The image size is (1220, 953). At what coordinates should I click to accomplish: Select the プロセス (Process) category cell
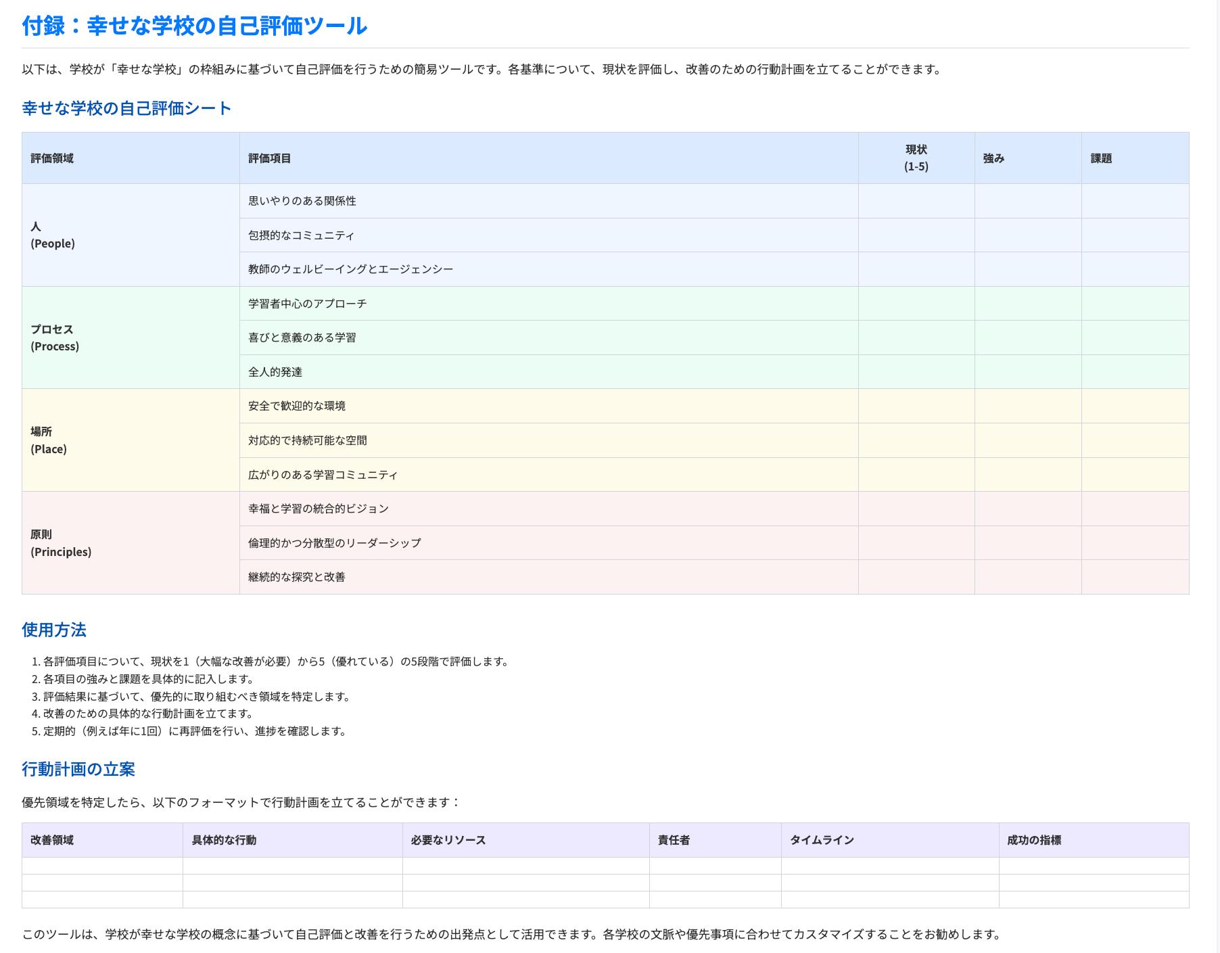coord(131,338)
